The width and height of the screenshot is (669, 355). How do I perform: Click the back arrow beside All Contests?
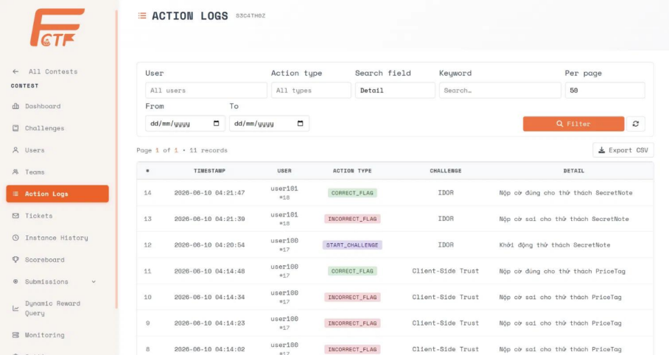click(15, 71)
